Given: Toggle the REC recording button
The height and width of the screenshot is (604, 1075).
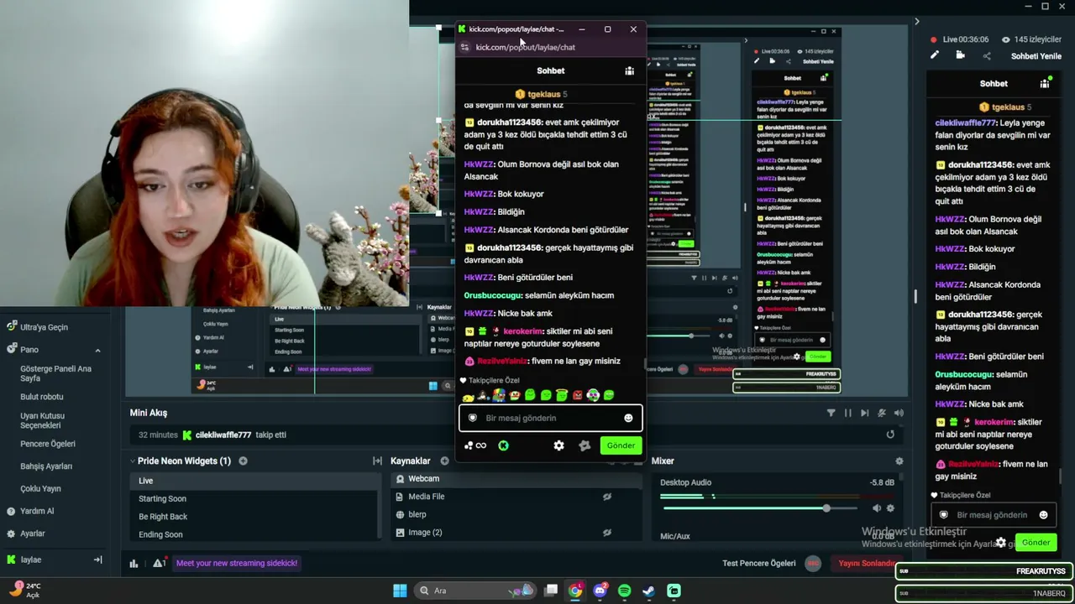Looking at the screenshot, I should 812,564.
